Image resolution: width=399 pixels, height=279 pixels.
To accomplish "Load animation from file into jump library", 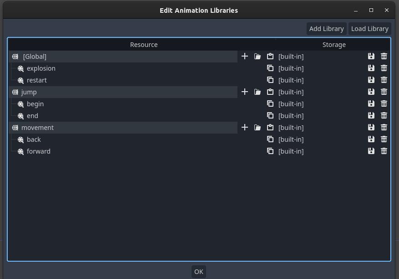I will tap(257, 92).
